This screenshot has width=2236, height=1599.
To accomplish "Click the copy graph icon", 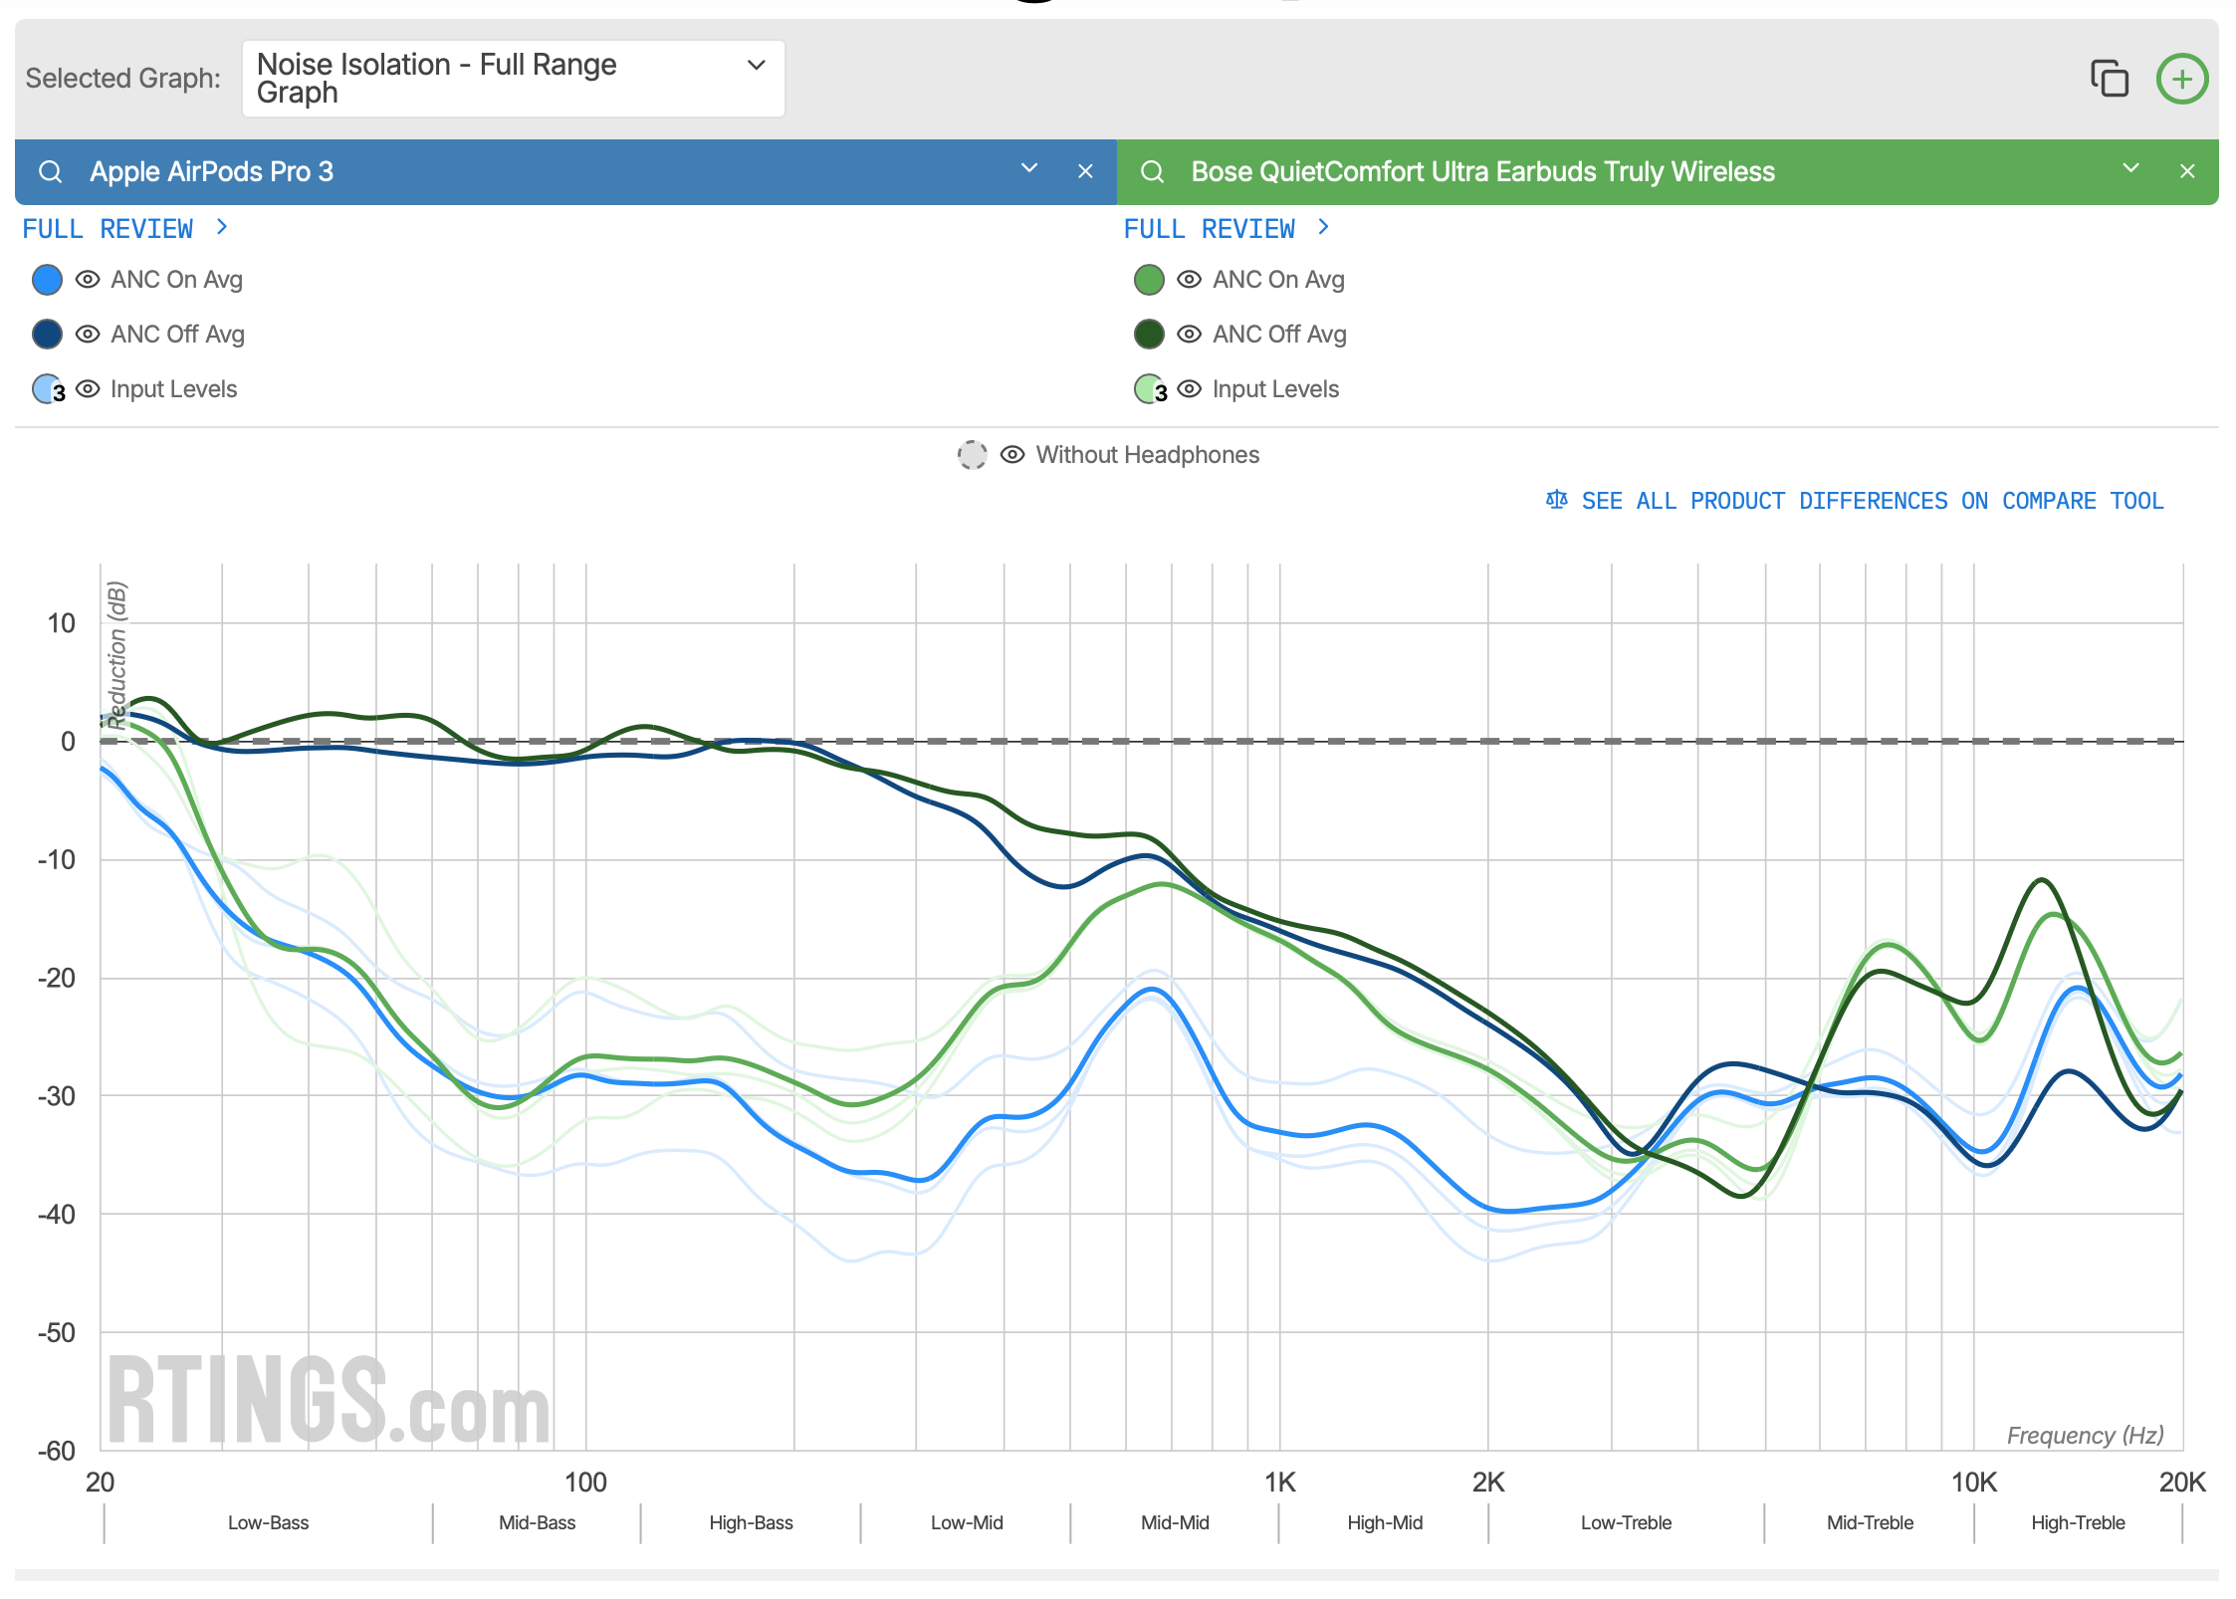I will tap(2109, 79).
